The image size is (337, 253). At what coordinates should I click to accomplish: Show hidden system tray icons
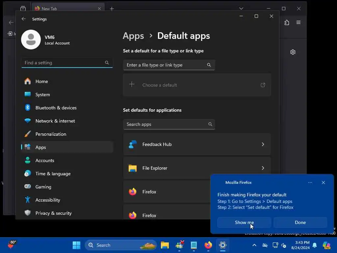(254, 245)
